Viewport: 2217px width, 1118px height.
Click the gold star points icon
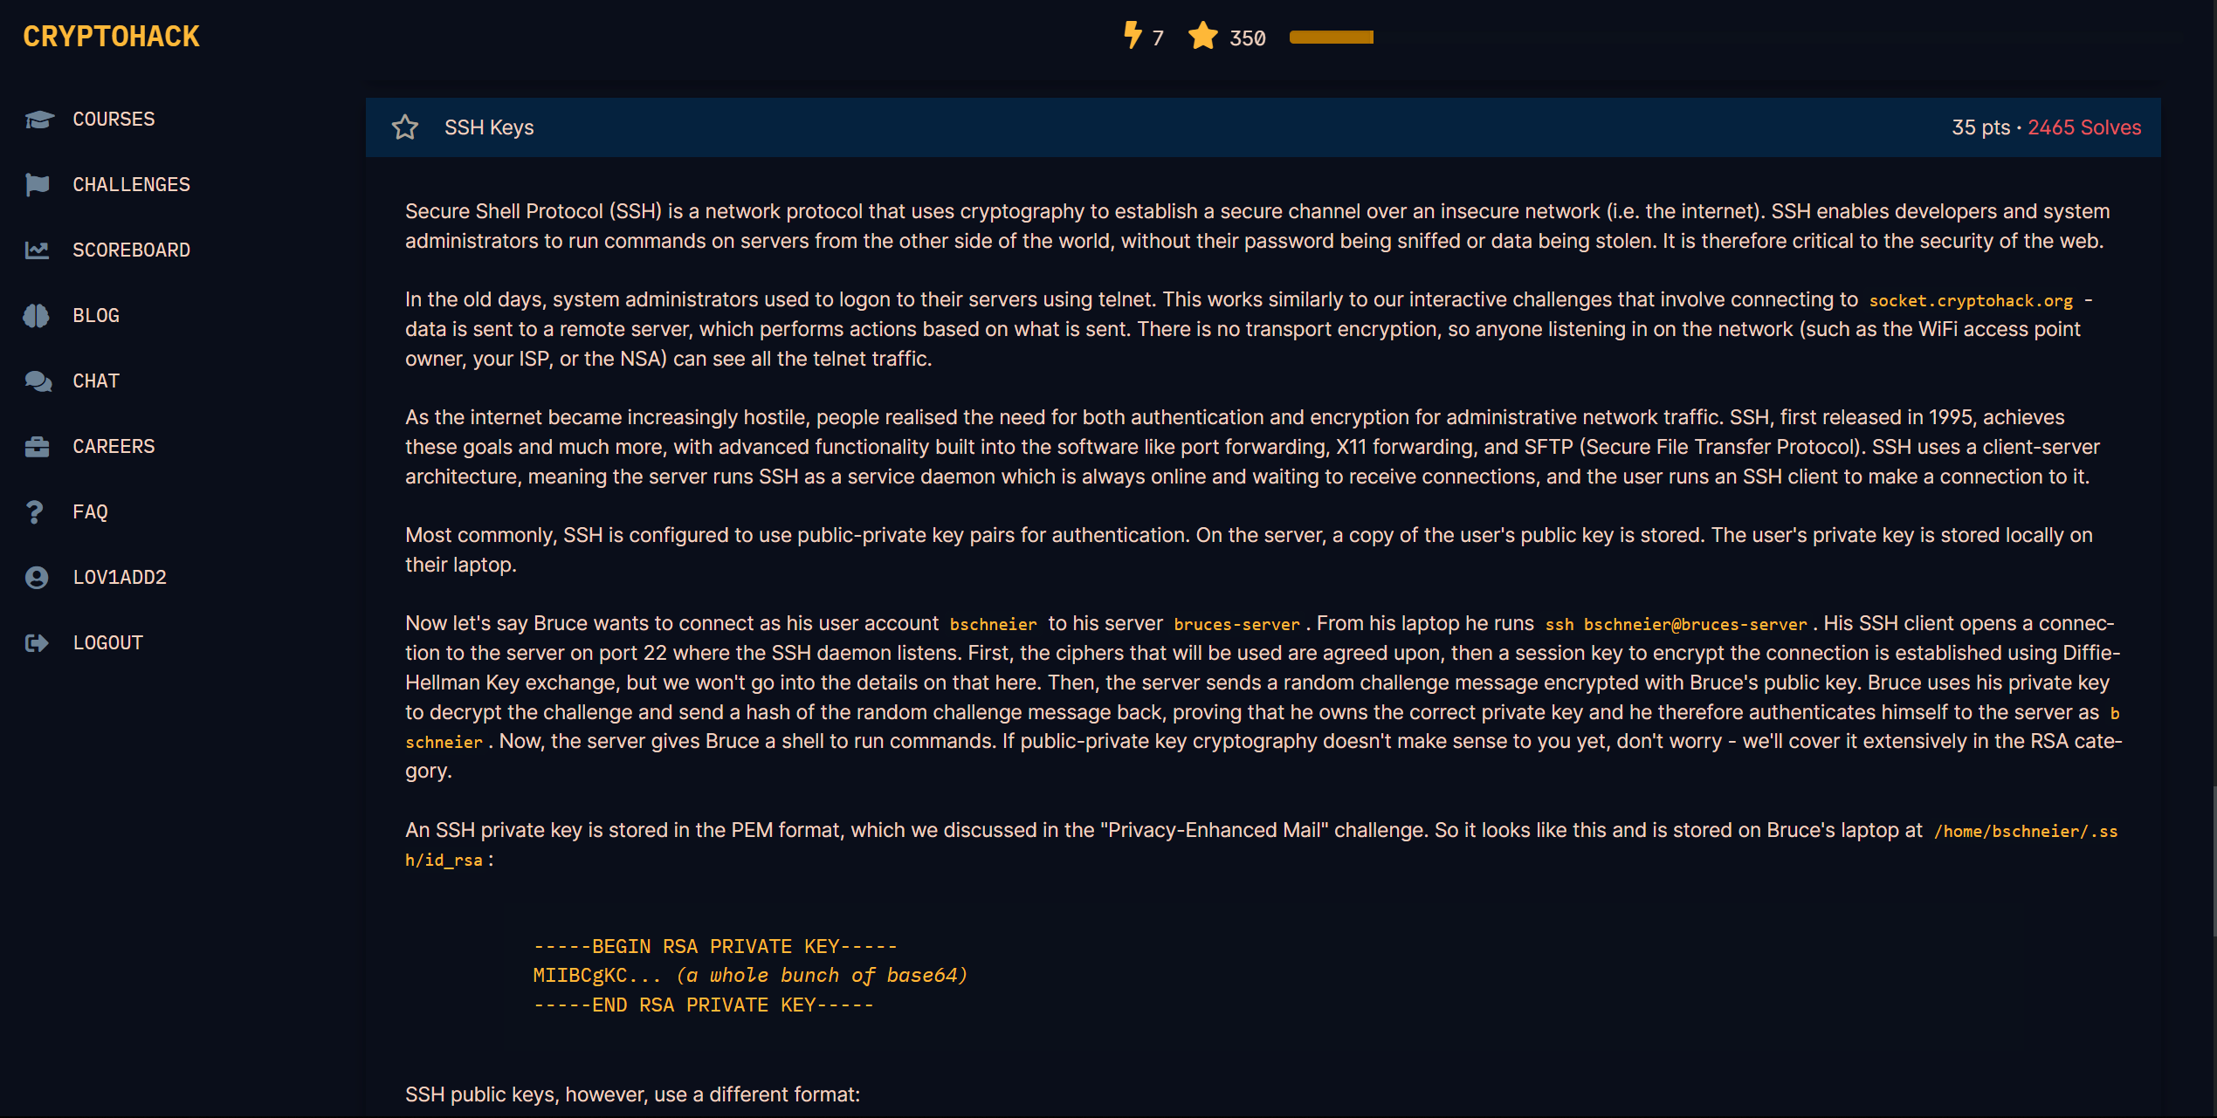click(1202, 36)
